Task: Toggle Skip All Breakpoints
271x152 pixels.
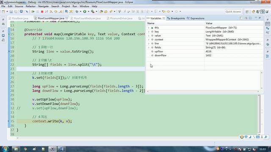Action: point(27,11)
